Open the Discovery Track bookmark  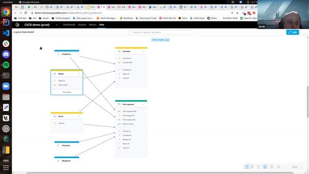[x=146, y=18]
